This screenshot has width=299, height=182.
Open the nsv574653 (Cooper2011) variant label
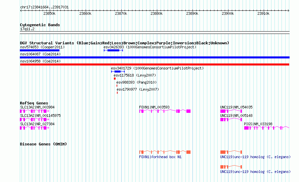(x=42, y=47)
